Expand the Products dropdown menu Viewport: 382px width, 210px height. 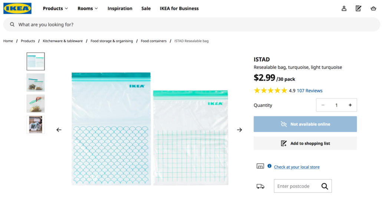[55, 9]
